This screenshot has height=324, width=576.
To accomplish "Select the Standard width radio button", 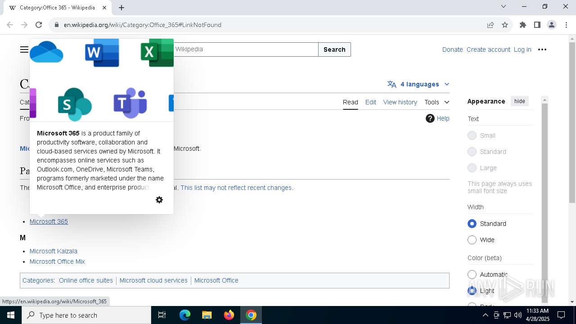I will 472,224.
